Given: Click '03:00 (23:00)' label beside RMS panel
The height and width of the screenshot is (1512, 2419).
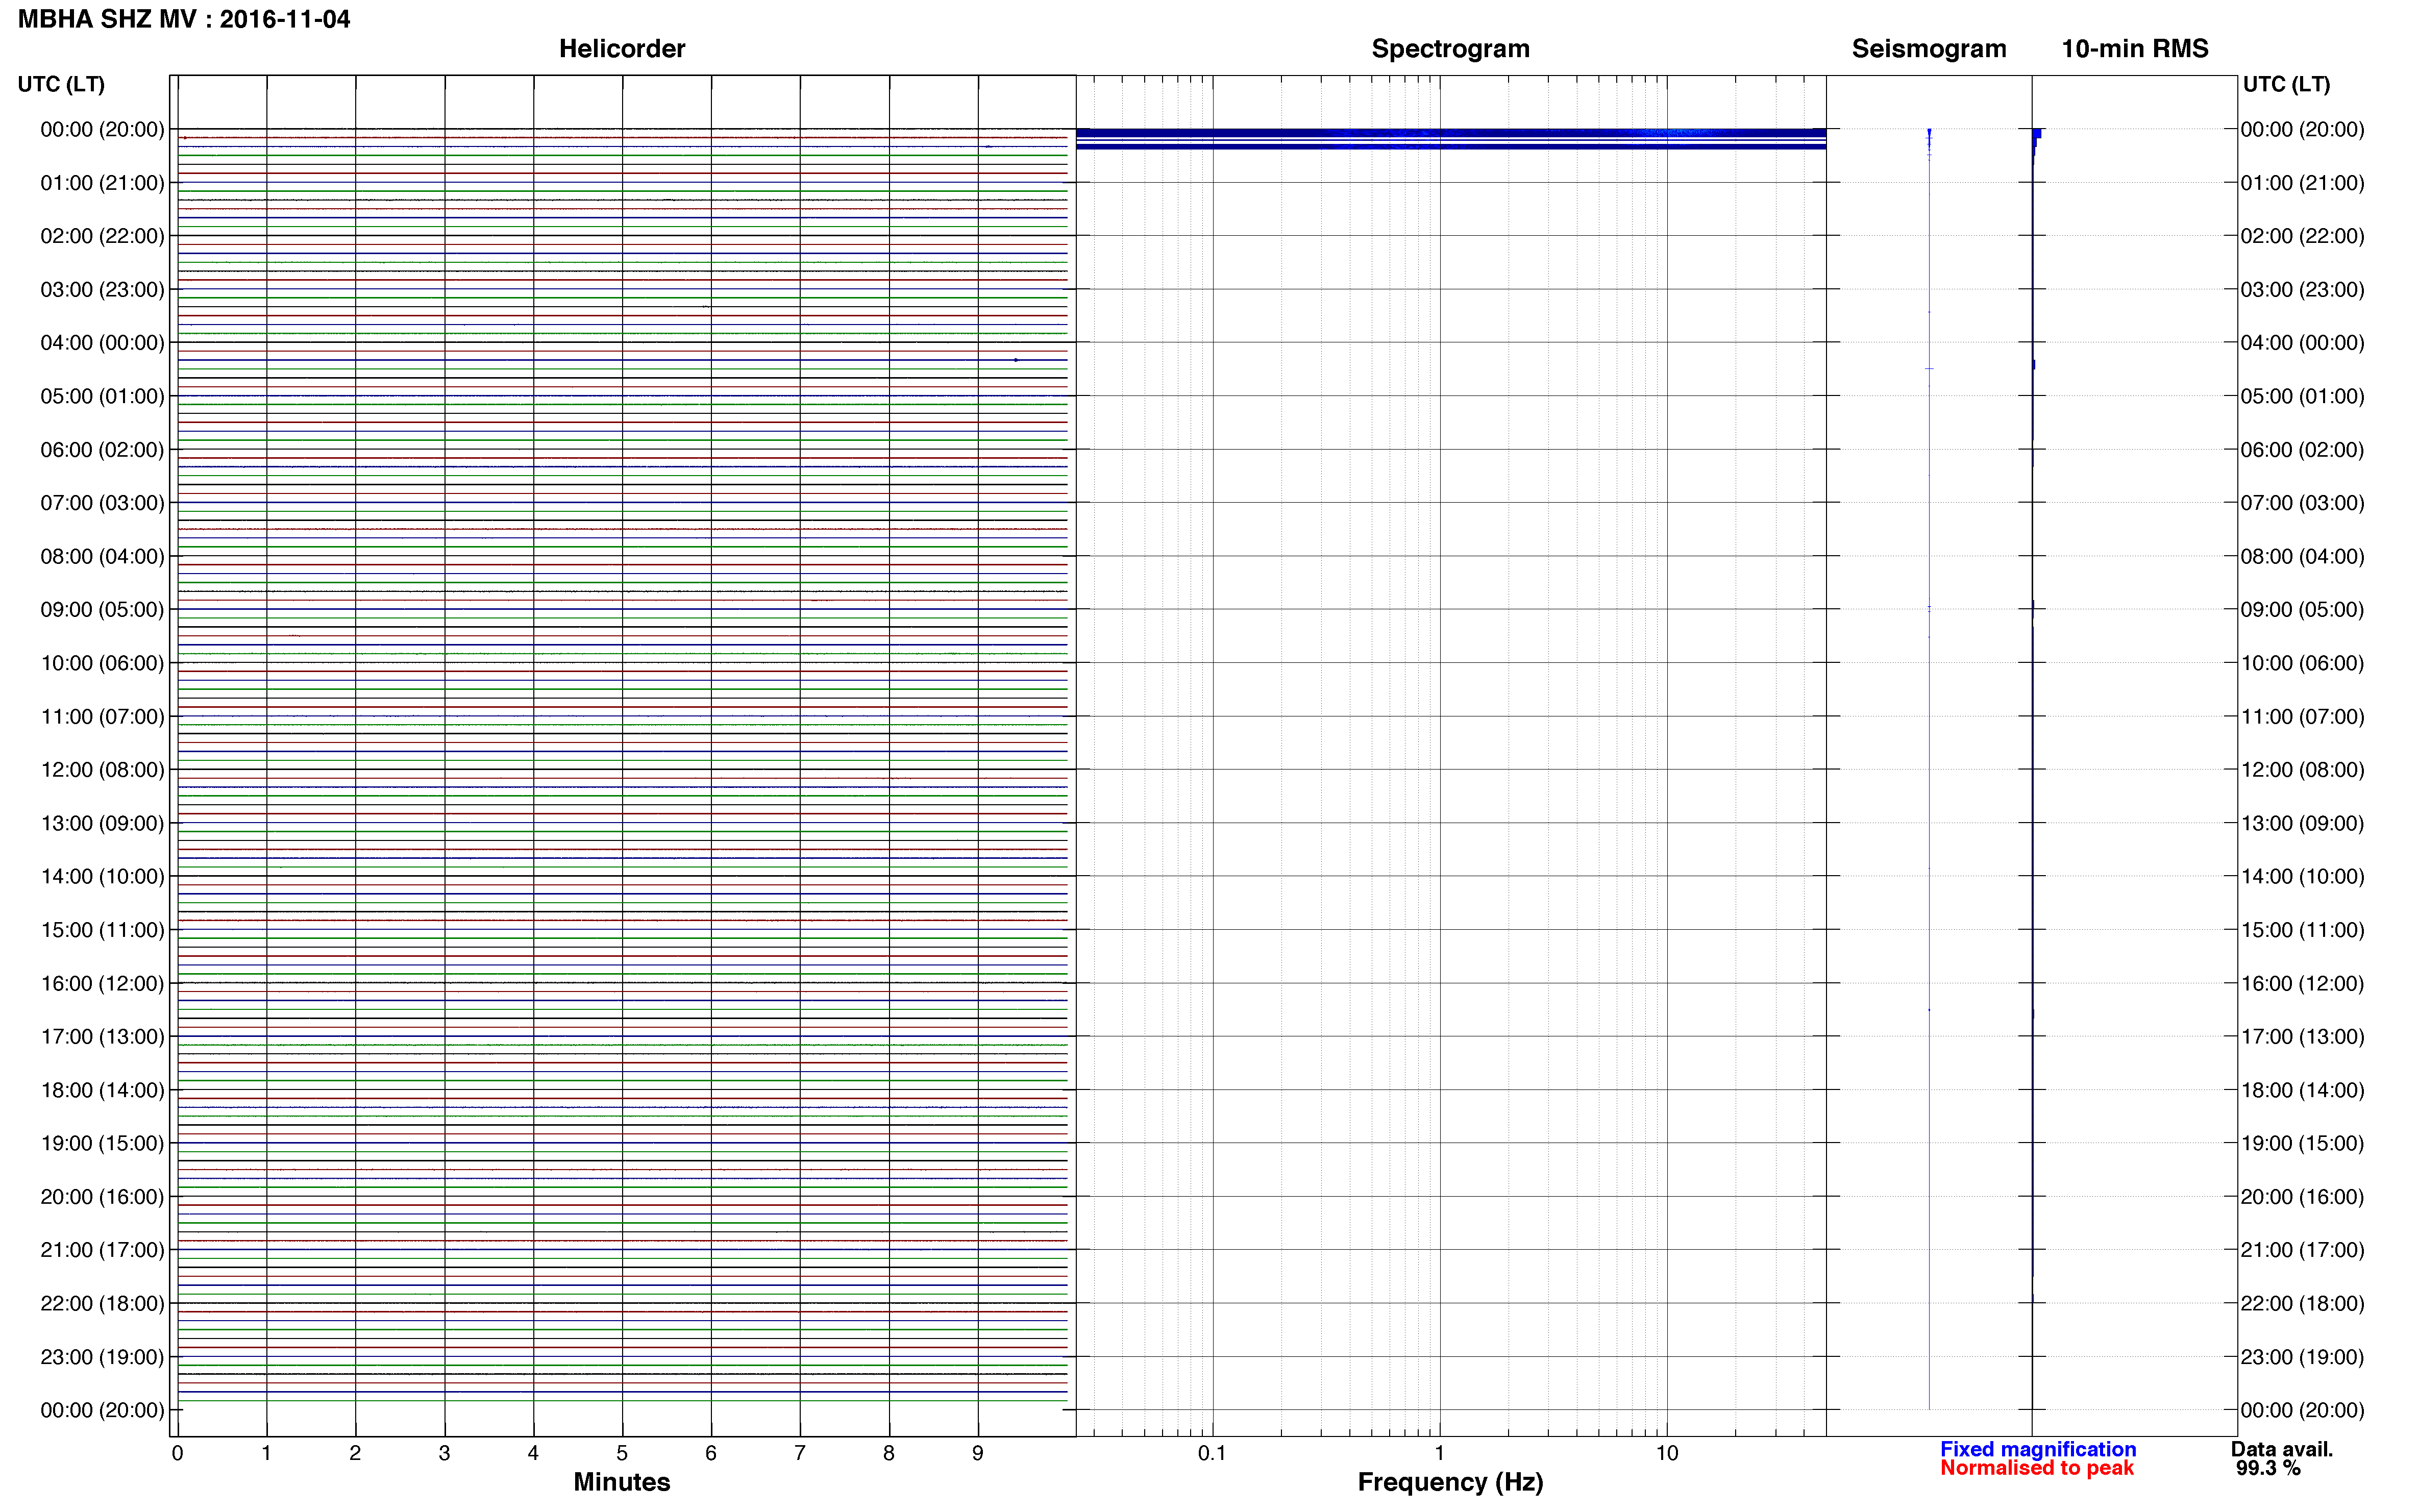Looking at the screenshot, I should tap(2302, 290).
